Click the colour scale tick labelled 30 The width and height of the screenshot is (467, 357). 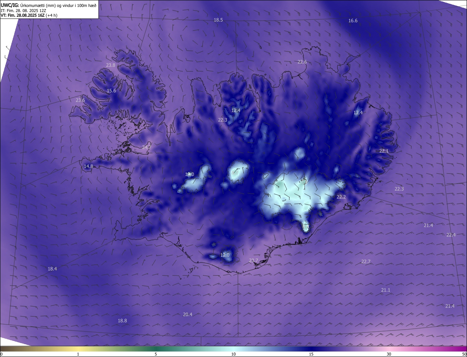pos(389,354)
